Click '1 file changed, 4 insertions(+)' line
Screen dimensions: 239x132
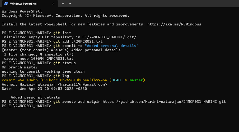pos(39,54)
